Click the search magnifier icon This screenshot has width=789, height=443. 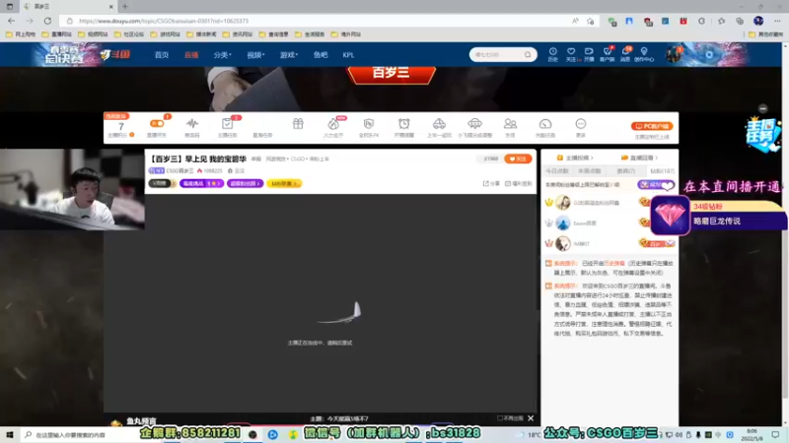(x=528, y=54)
